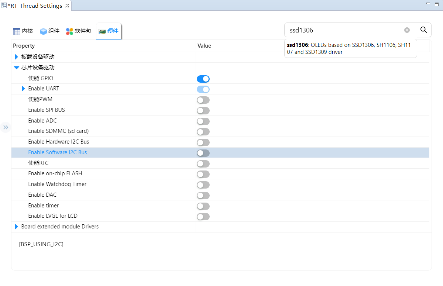Clear the ssd1306 search text

click(x=407, y=30)
